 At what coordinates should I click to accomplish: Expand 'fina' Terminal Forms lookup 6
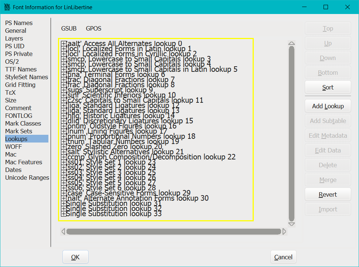64,74
